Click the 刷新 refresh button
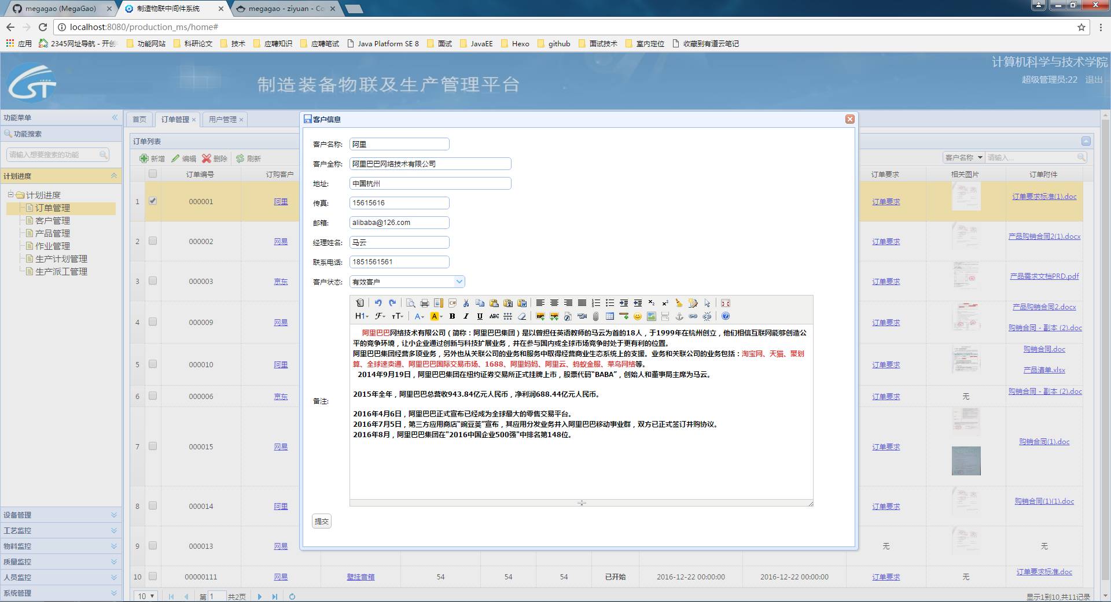The image size is (1111, 602). pyautogui.click(x=248, y=158)
